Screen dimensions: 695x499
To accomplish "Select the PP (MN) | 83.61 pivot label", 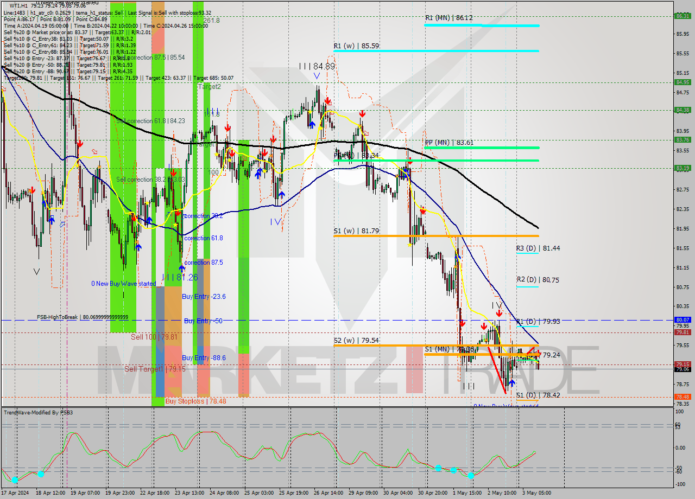I will click(x=449, y=143).
